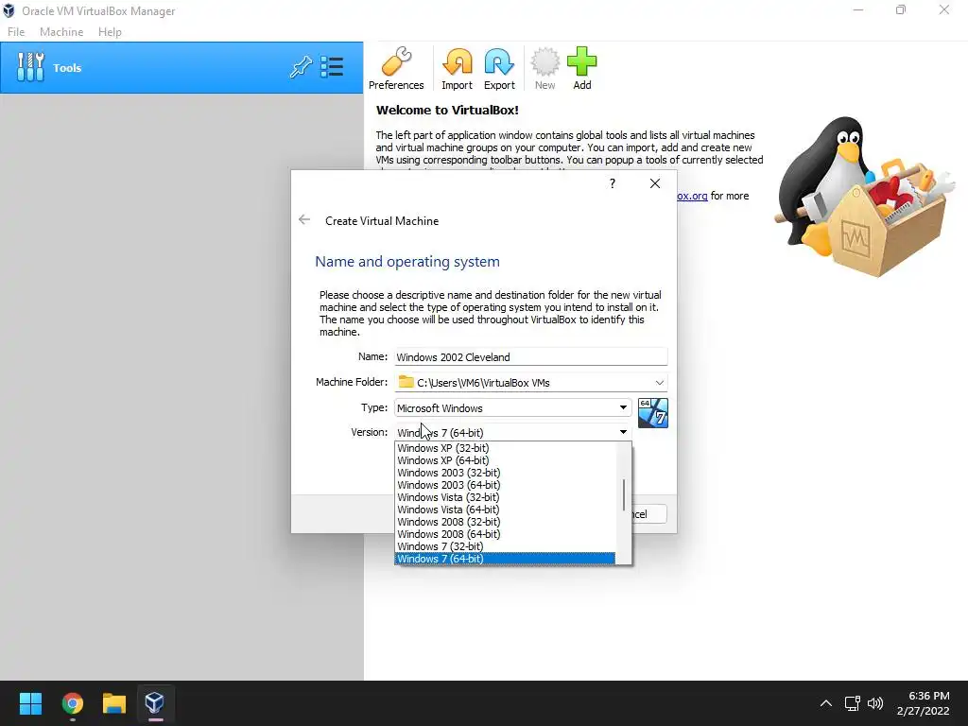
Task: Open the clock showing 6:36 PM
Action: coord(924,703)
